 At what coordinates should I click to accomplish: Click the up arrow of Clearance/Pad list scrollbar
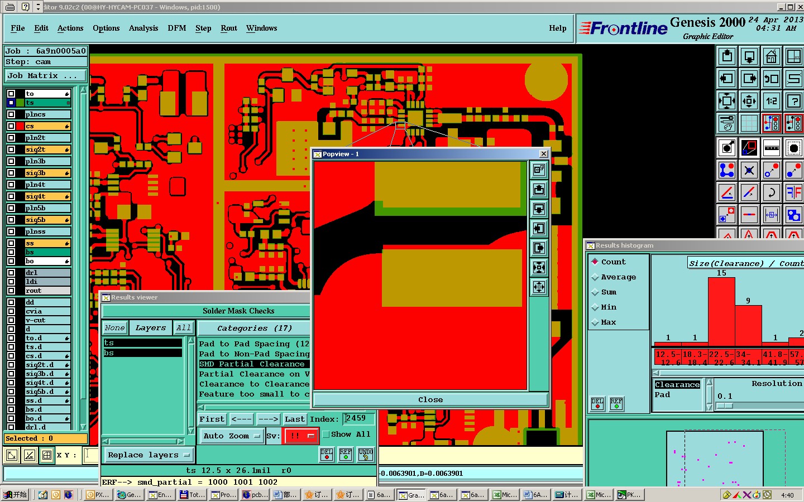click(x=709, y=382)
